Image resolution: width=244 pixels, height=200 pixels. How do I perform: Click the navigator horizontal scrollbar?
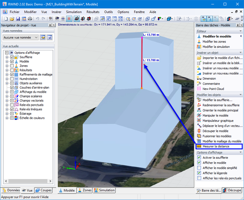(28, 181)
